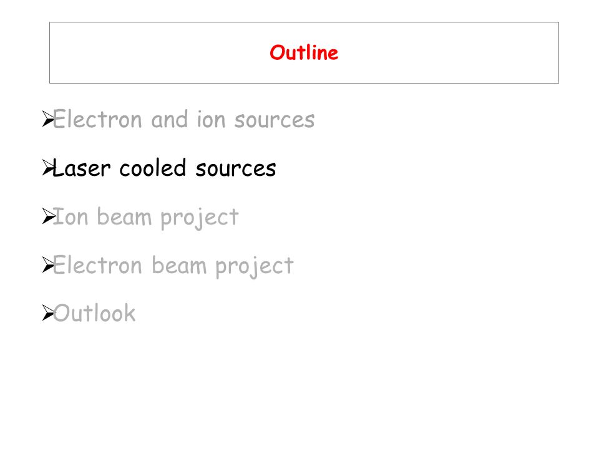Screen dimensions: 599x449
Task: Click the arrow bullet before Ion beam project
Action: [x=48, y=216]
